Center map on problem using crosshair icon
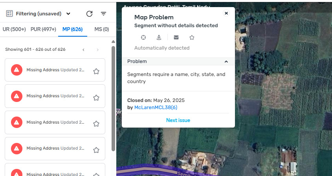The height and width of the screenshot is (176, 332). tap(144, 37)
